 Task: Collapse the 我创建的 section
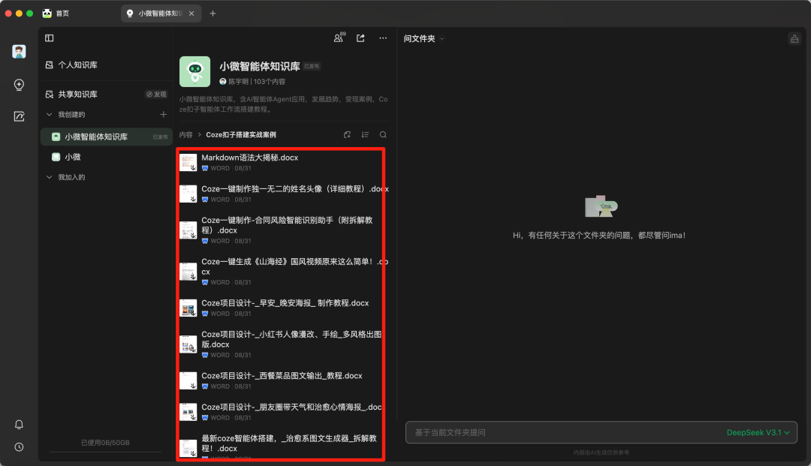[50, 115]
